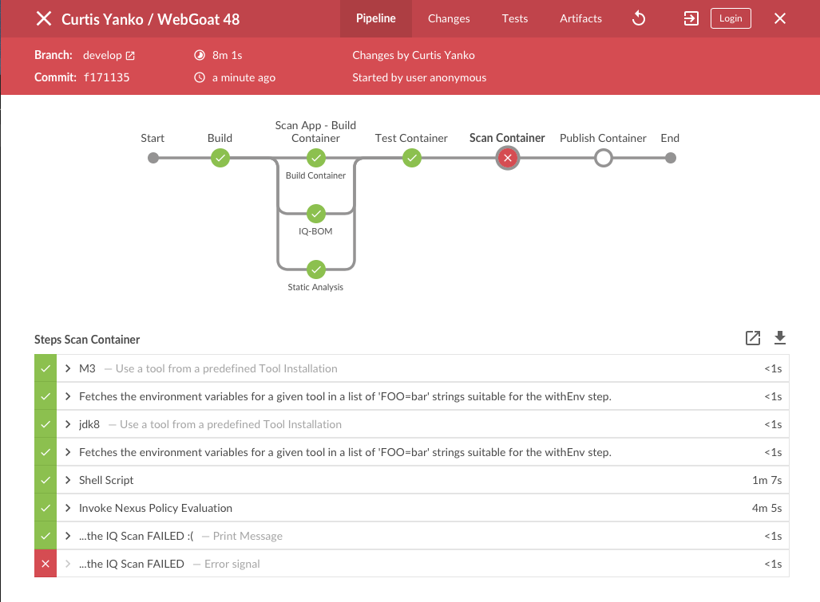
Task: Open classic Jenkins view via exit-arrow icon
Action: pos(691,19)
